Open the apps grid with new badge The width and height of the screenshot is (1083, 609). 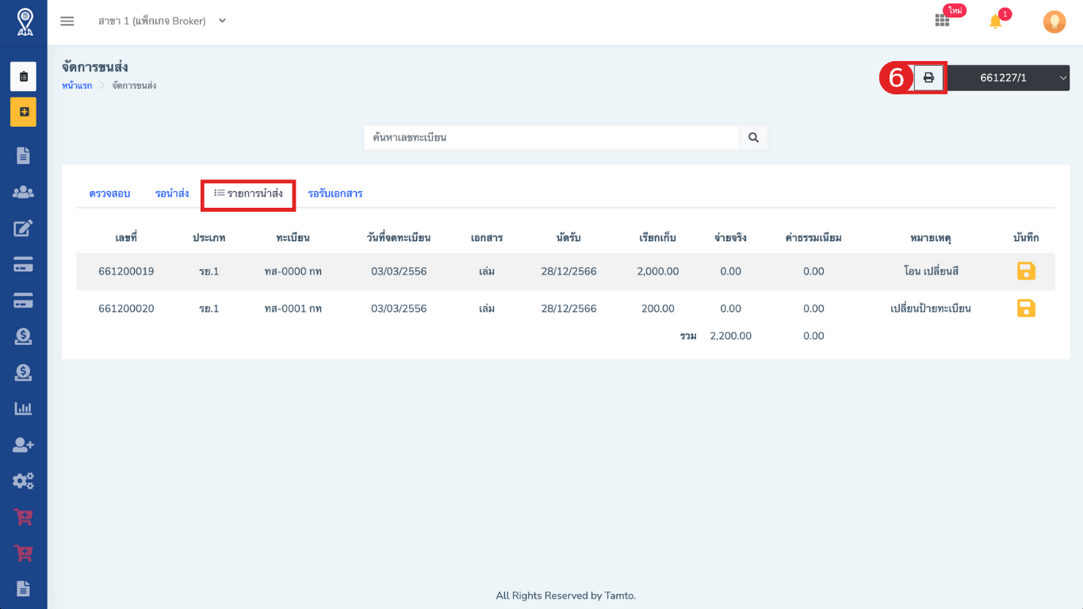[x=942, y=21]
